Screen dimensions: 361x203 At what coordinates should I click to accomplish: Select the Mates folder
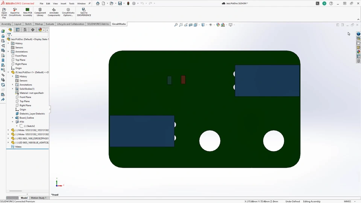click(x=16, y=147)
